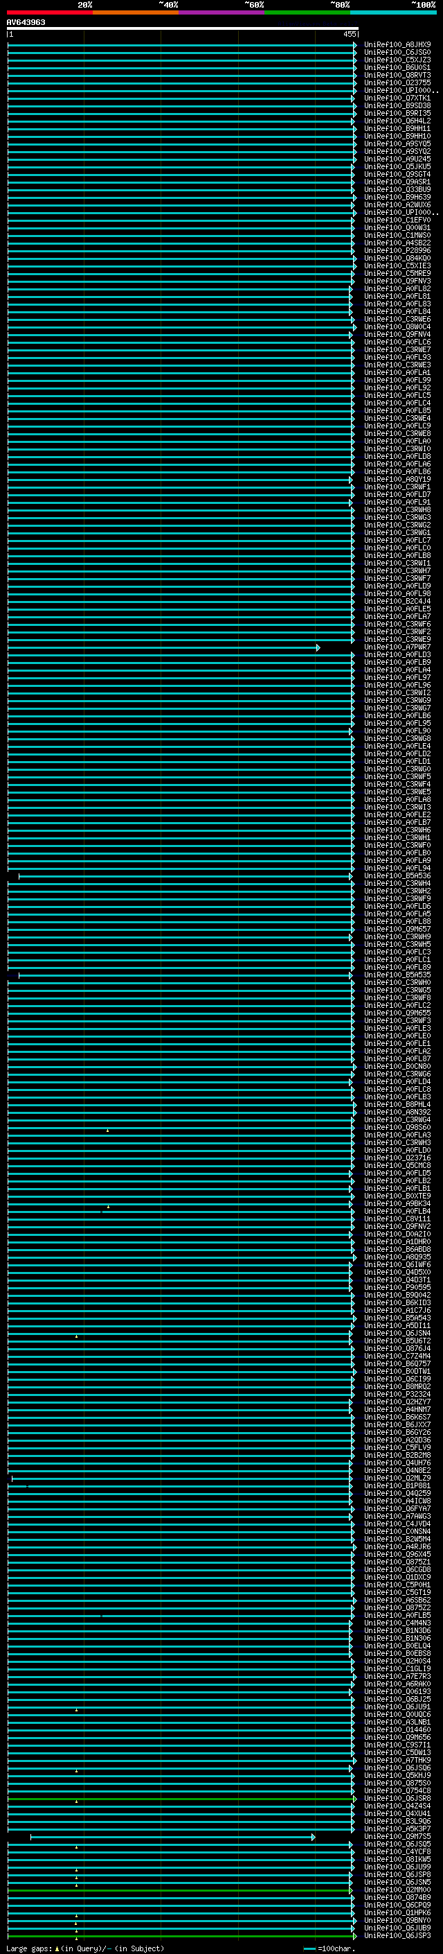Click the white query sequence bar
Viewport: 443px width, 1954px height.
pos(183,28)
